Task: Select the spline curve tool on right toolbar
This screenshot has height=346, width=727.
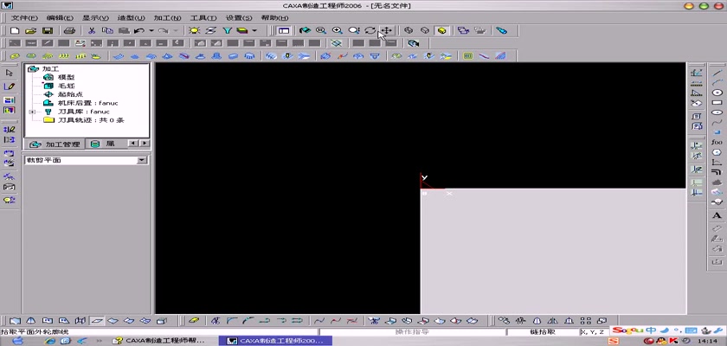Action: click(717, 122)
